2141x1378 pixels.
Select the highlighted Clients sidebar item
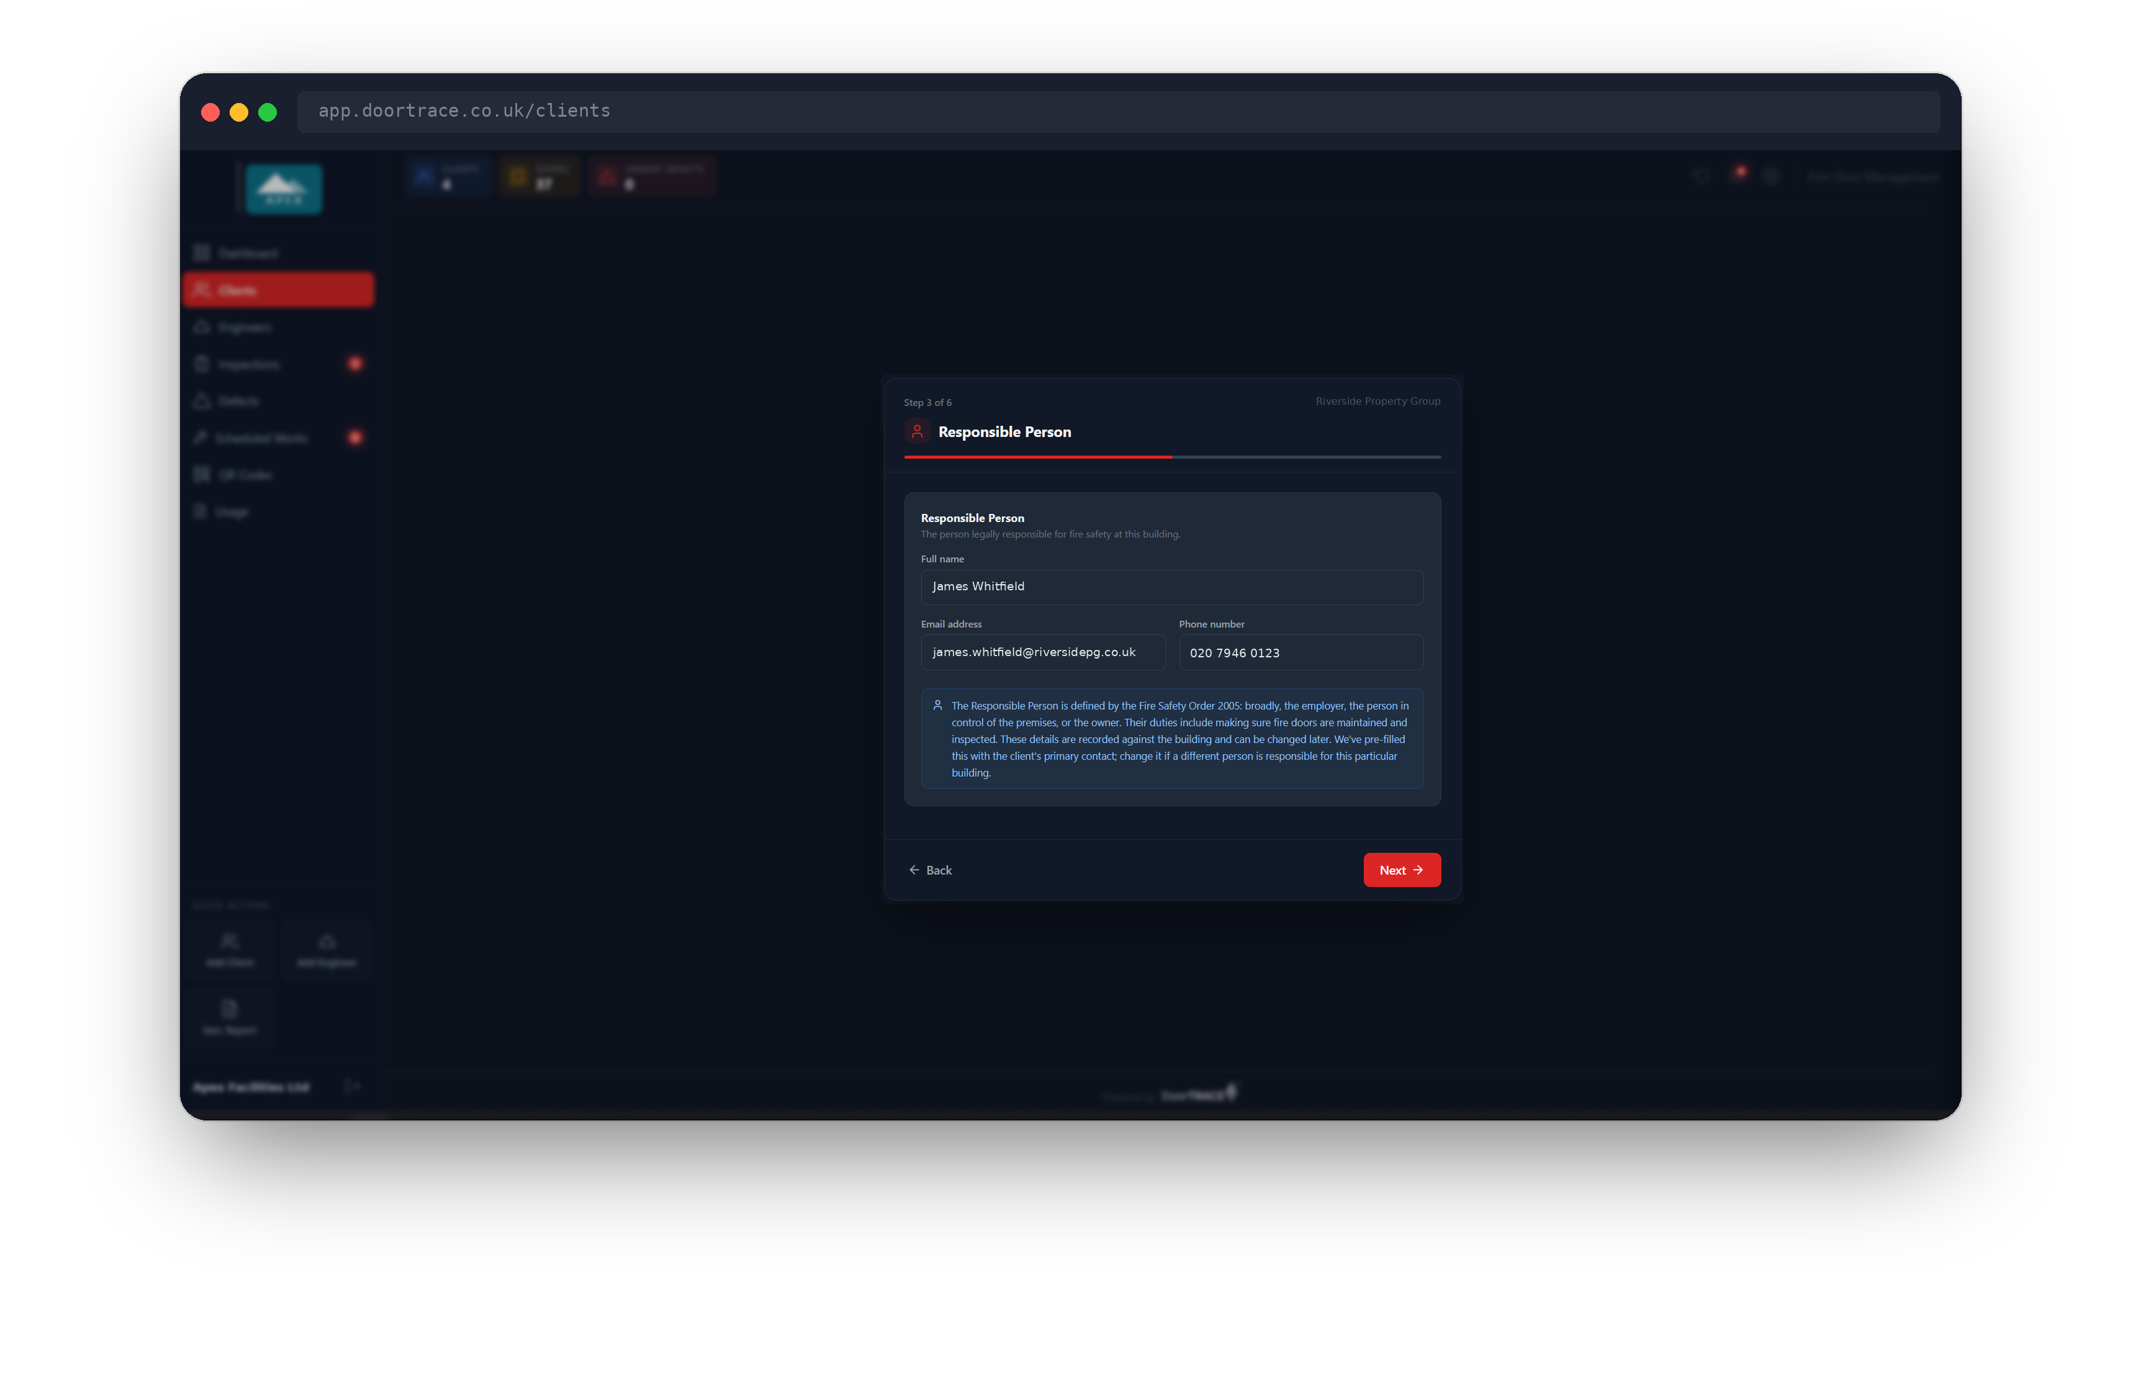278,290
